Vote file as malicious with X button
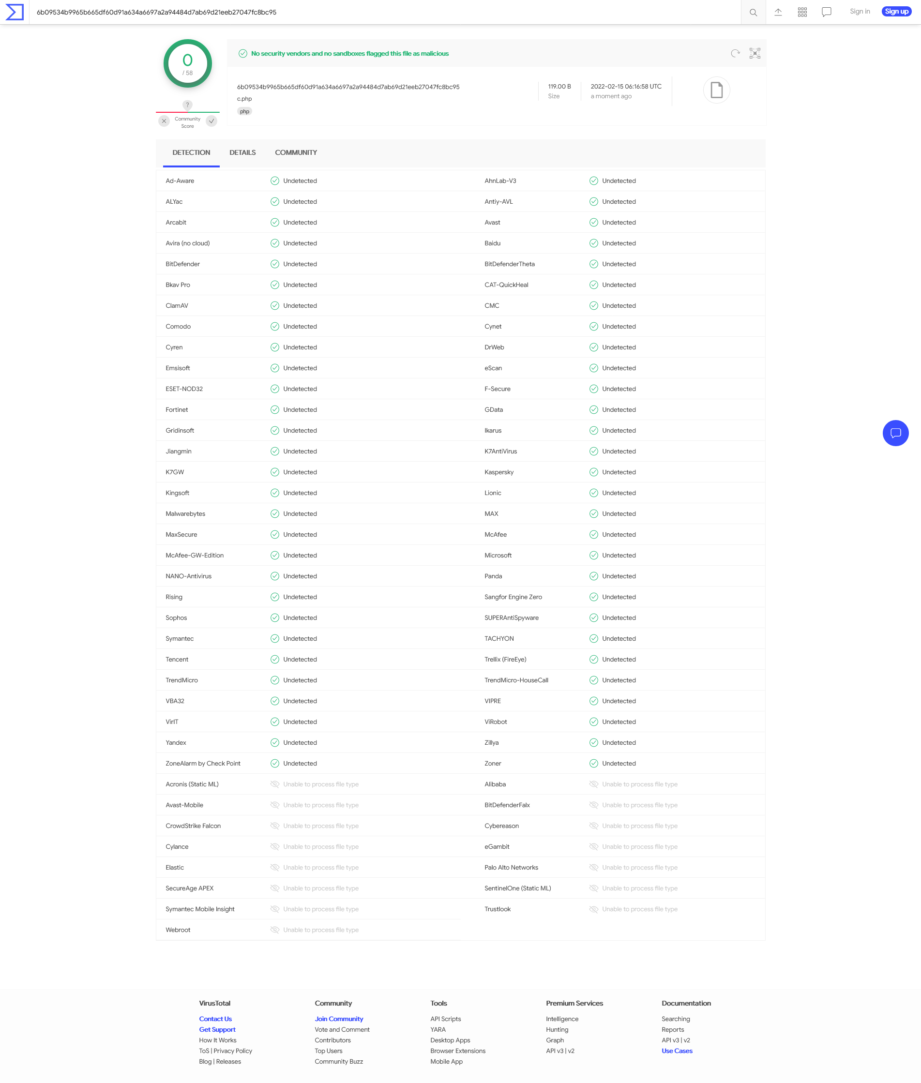The height and width of the screenshot is (1083, 921). 164,121
